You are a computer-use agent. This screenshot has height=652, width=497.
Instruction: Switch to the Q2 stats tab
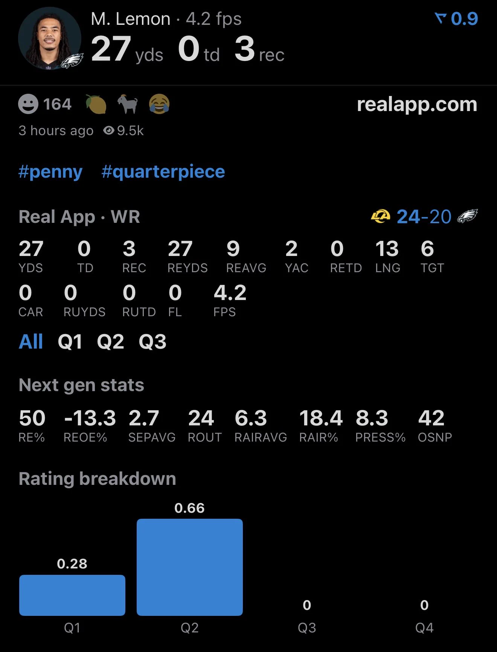[110, 342]
